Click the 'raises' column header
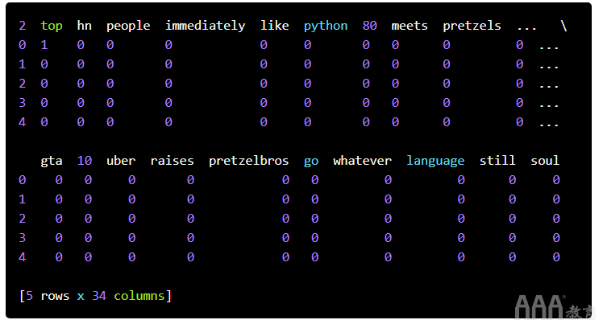 point(172,161)
